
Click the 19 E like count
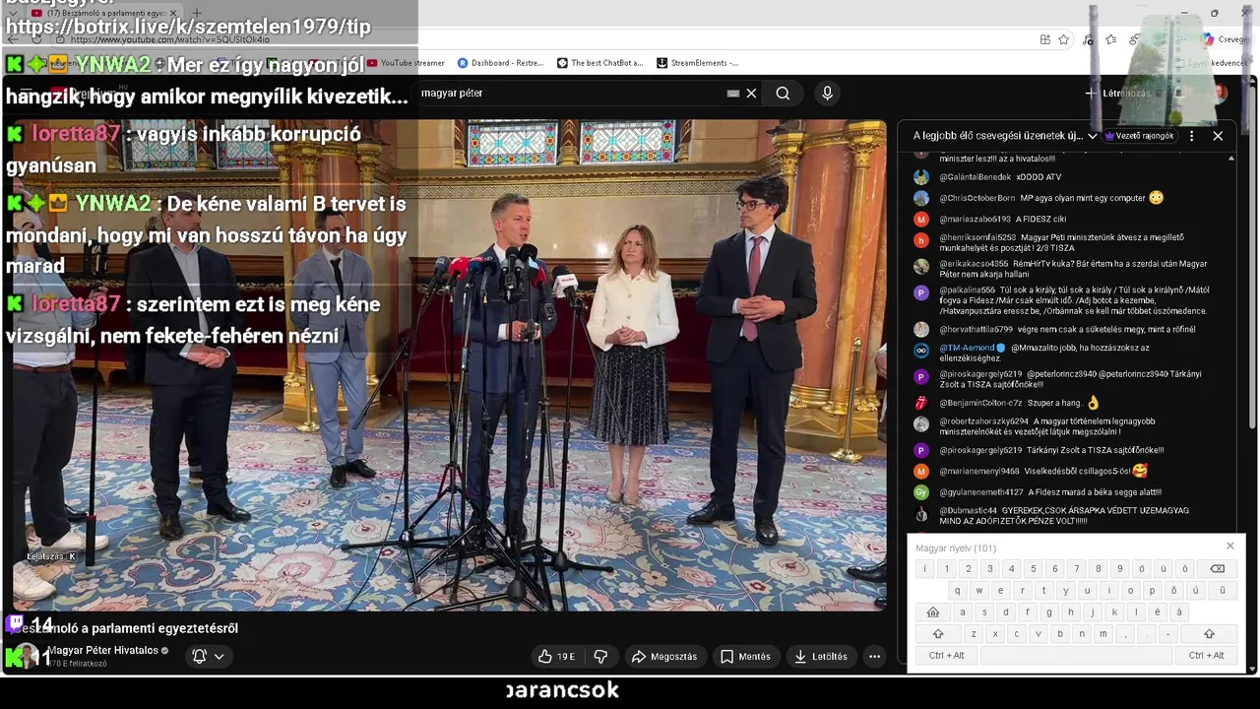(x=566, y=657)
